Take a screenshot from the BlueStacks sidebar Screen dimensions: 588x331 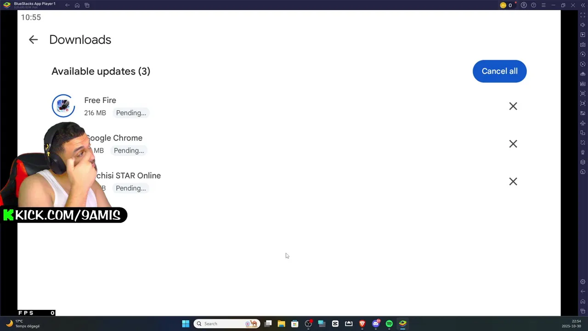tap(583, 94)
